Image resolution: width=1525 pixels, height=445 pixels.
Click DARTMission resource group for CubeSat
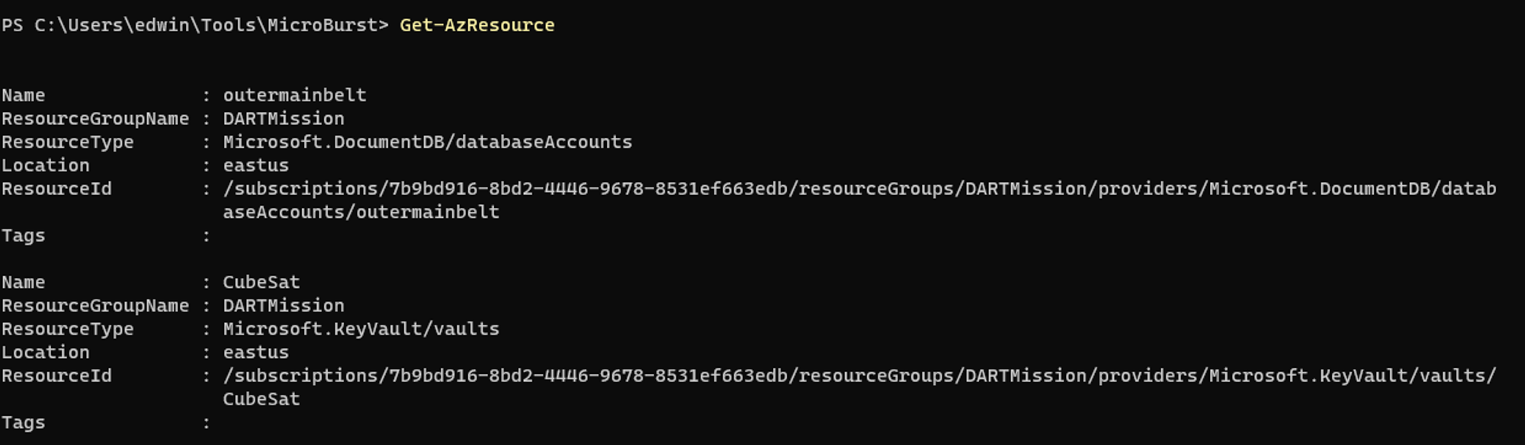tap(283, 306)
